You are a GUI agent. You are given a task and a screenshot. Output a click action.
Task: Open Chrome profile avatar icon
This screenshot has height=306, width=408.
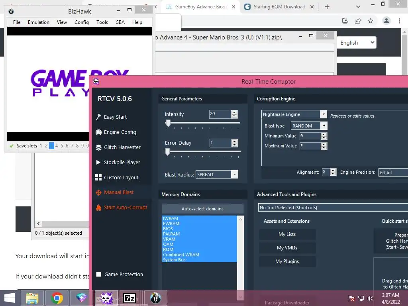coord(386,21)
